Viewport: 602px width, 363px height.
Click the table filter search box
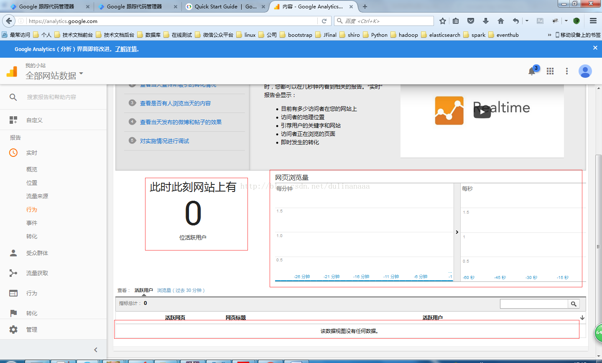534,304
